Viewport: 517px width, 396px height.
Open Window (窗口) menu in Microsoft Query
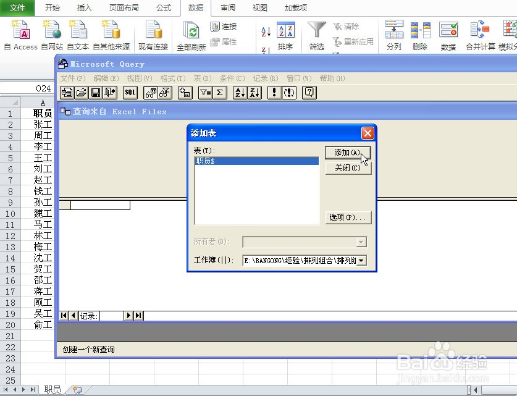tap(299, 78)
